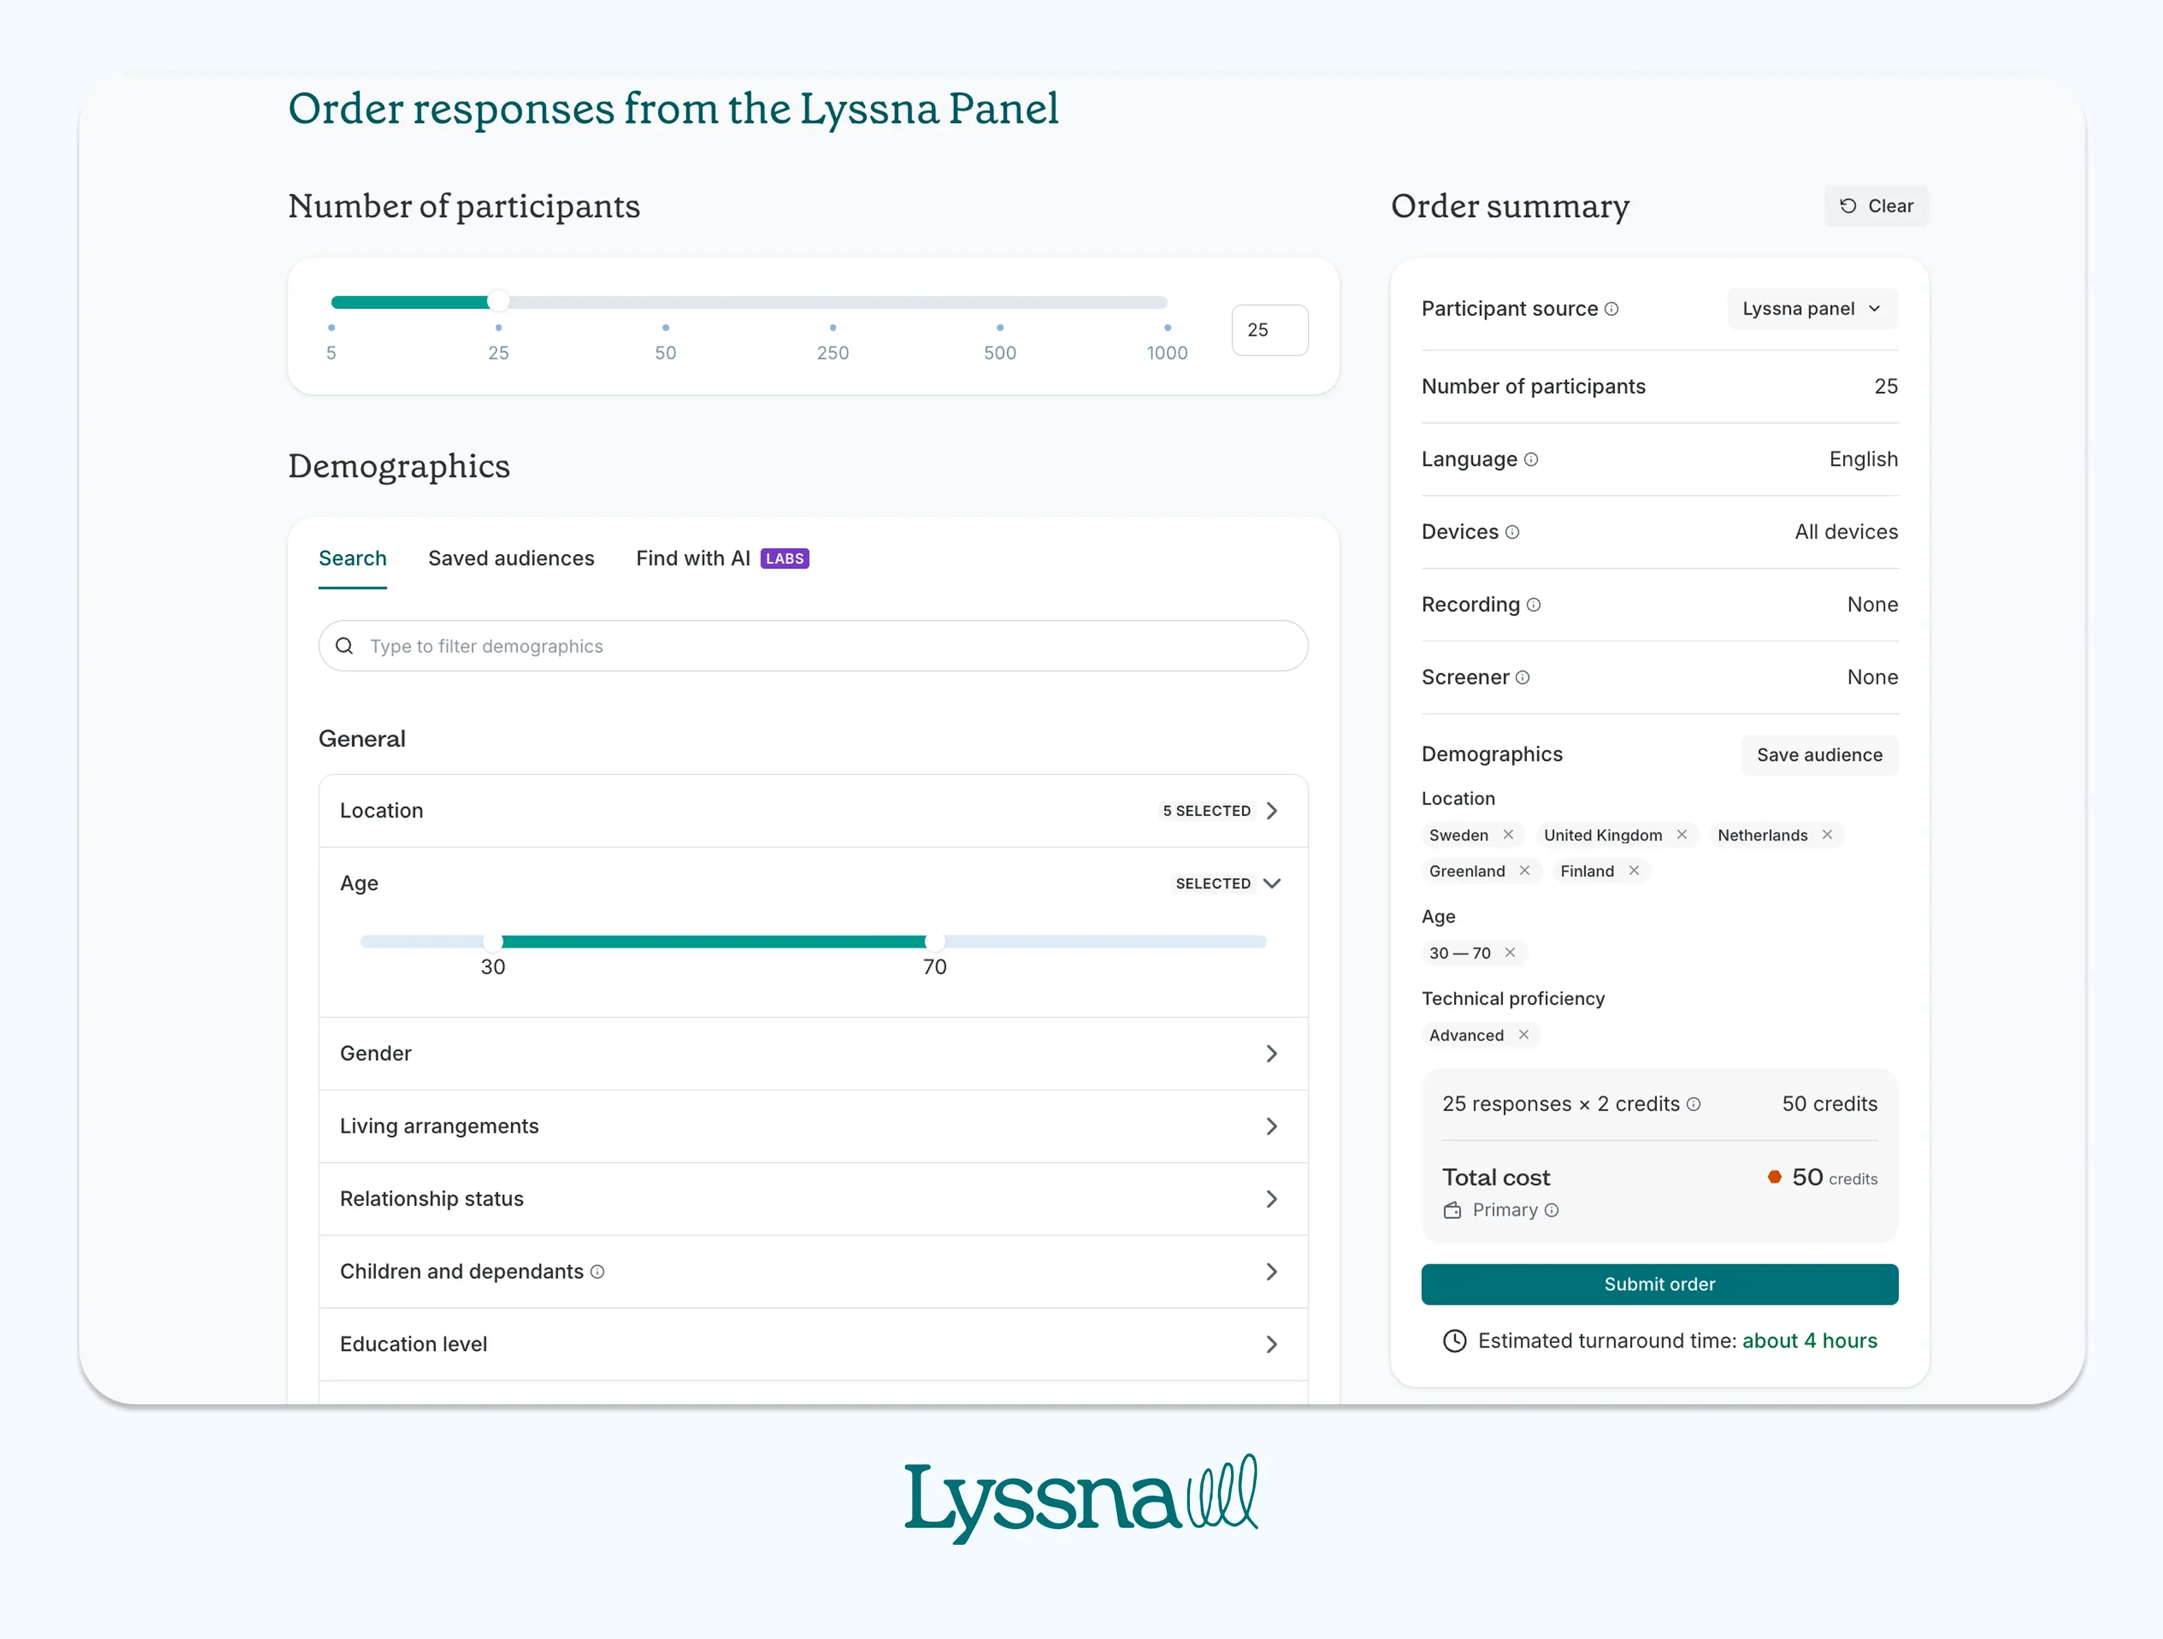Click the orange credit dot icon
Image resolution: width=2163 pixels, height=1639 pixels.
point(1775,1178)
